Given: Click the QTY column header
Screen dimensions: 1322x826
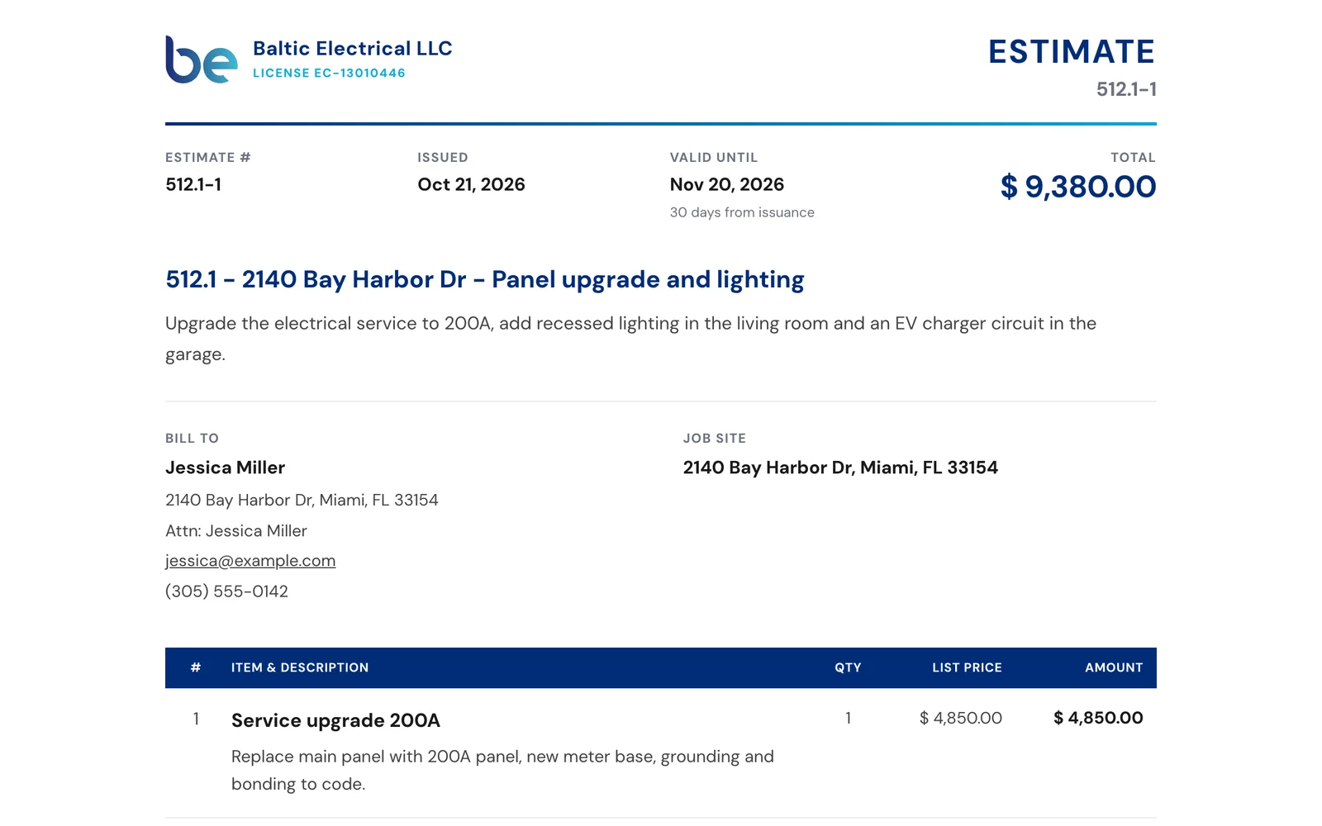Looking at the screenshot, I should click(848, 667).
